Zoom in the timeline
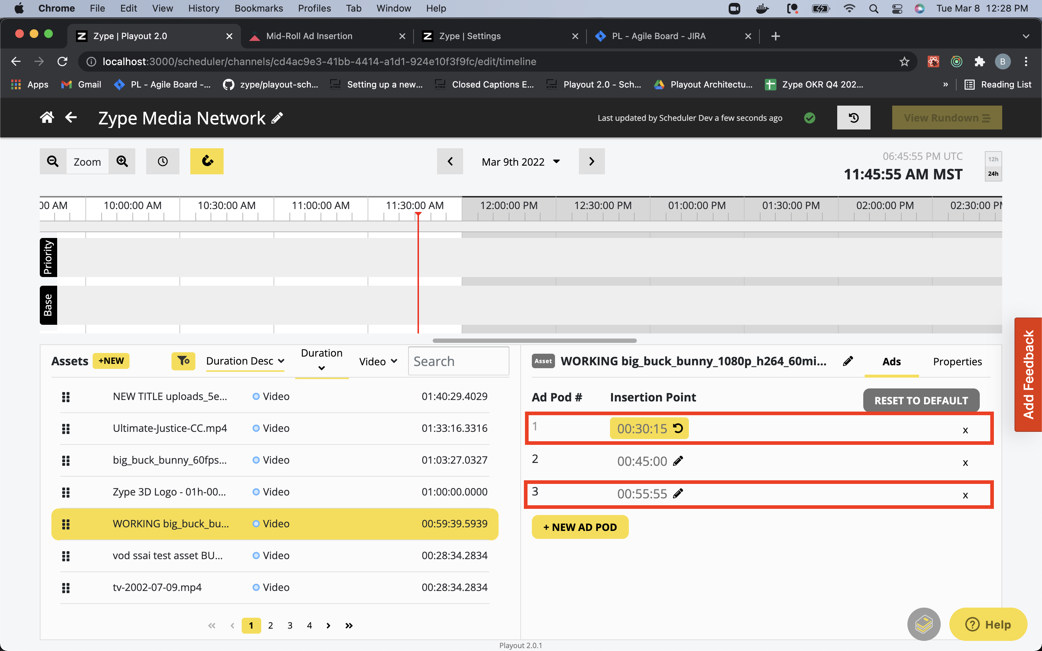The width and height of the screenshot is (1042, 651). pos(122,161)
